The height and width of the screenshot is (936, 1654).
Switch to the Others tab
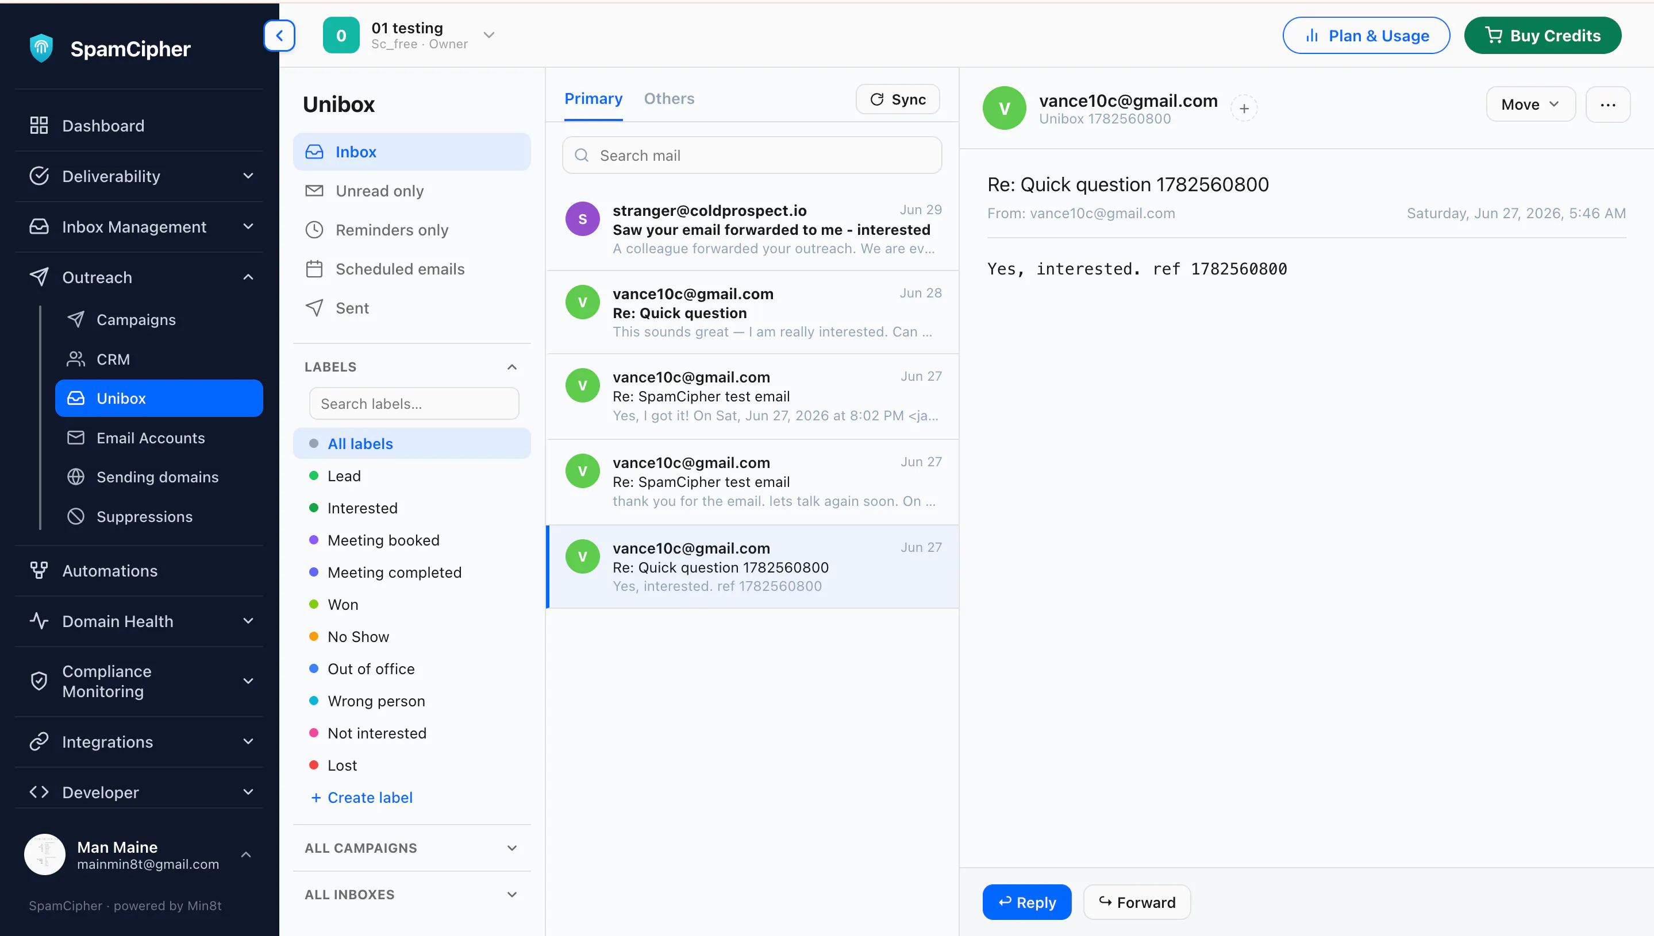tap(669, 99)
